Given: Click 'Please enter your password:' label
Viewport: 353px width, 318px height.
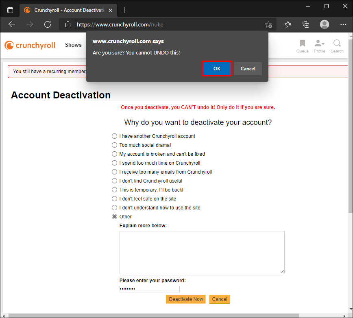Looking at the screenshot, I should coord(153,281).
